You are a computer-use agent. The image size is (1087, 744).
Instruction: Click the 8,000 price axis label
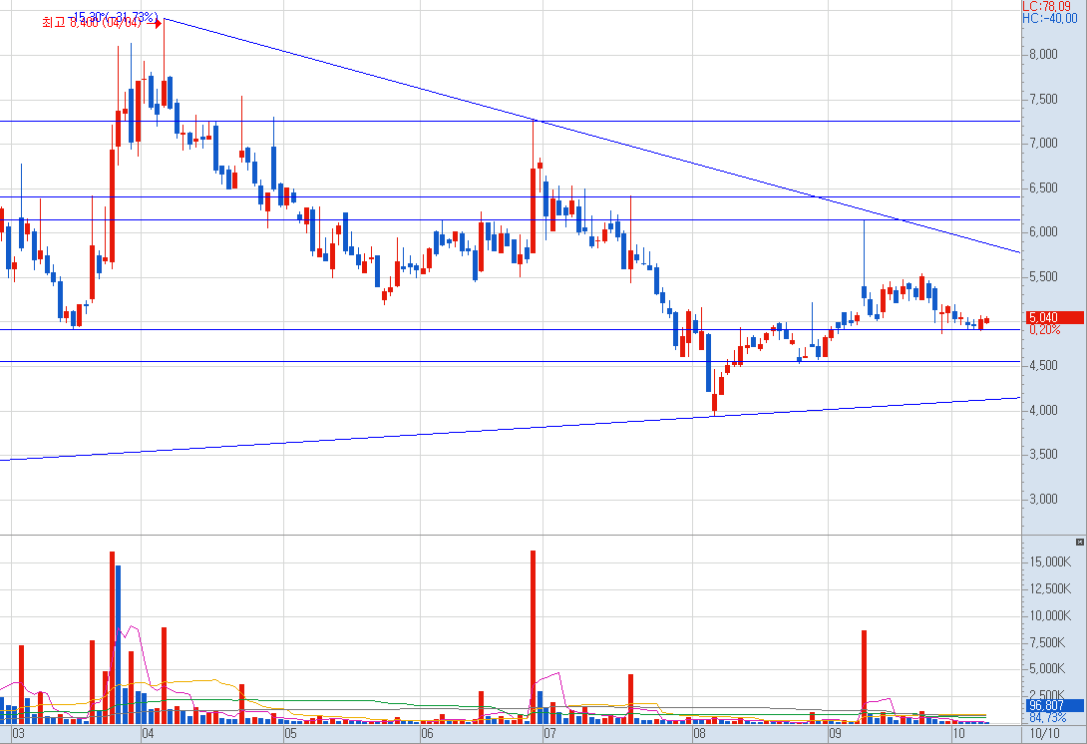1043,55
